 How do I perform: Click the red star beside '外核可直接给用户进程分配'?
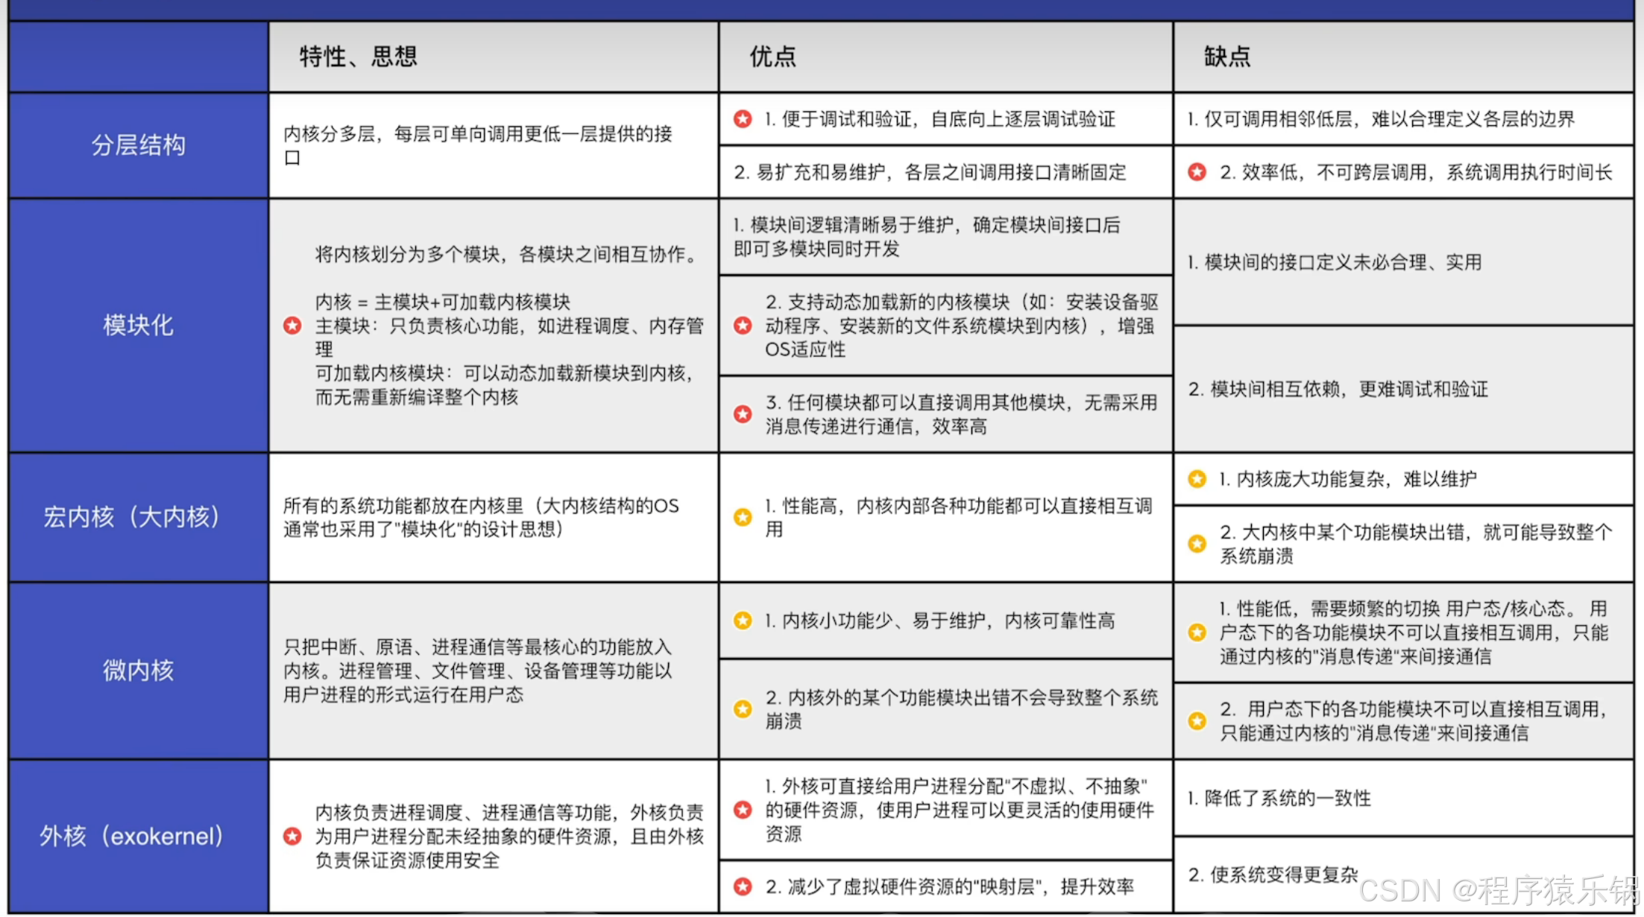coord(743,810)
